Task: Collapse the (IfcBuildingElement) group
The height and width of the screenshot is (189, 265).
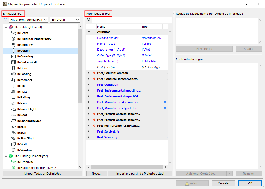Action: click(6, 27)
